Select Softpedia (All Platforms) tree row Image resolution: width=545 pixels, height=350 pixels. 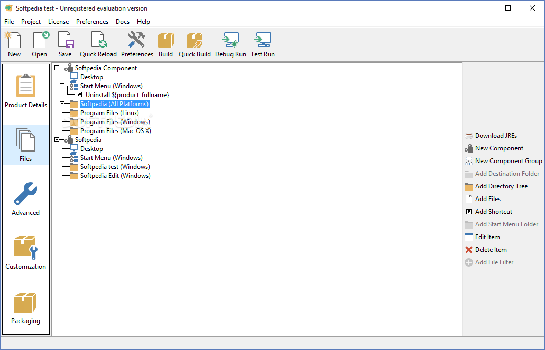tap(114, 104)
